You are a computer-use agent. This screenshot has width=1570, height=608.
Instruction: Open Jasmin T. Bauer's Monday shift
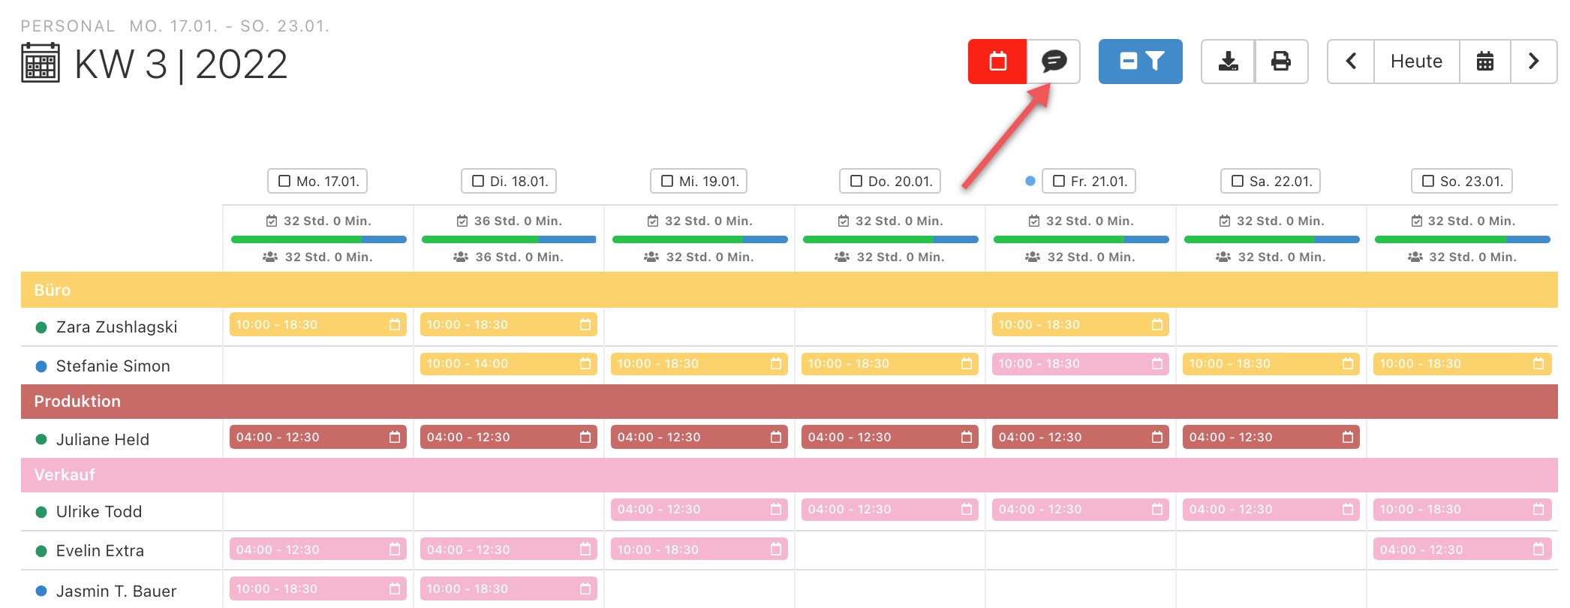(x=318, y=588)
